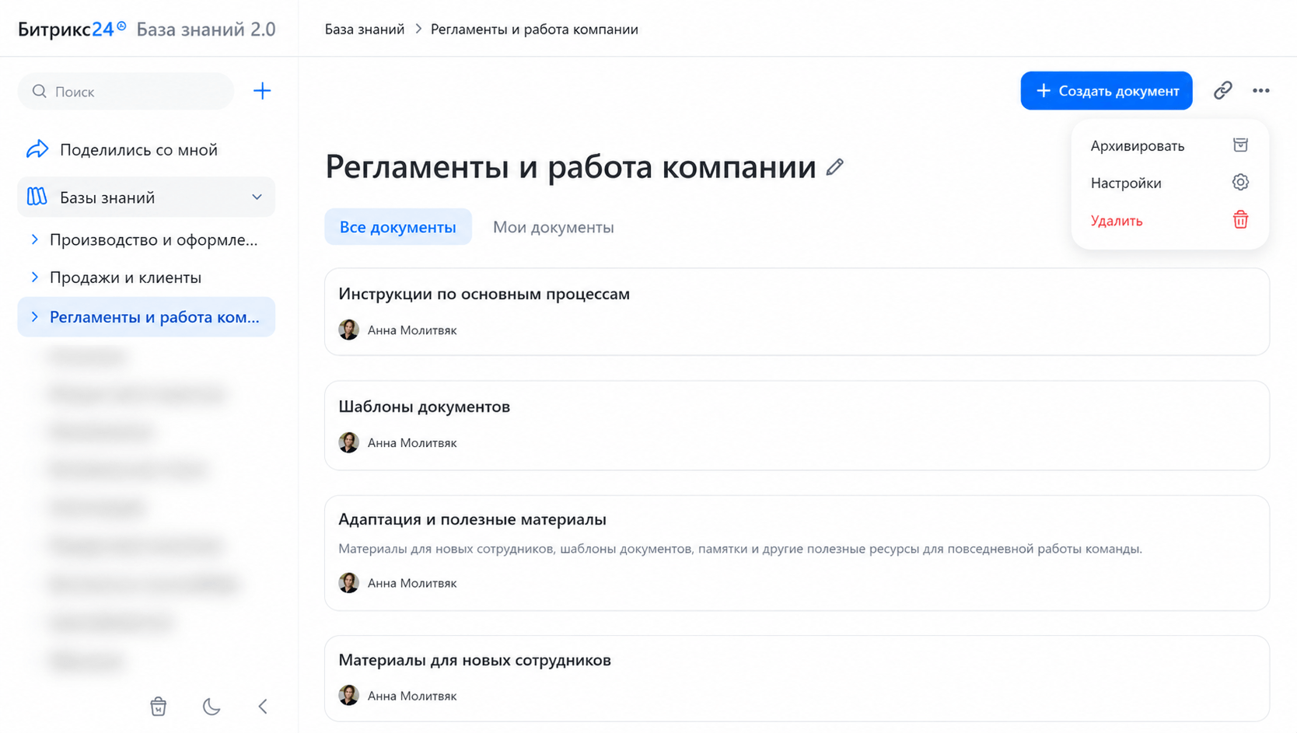Click author avatar under Материалы для новых сотрудников
Image resolution: width=1297 pixels, height=733 pixels.
(x=349, y=695)
